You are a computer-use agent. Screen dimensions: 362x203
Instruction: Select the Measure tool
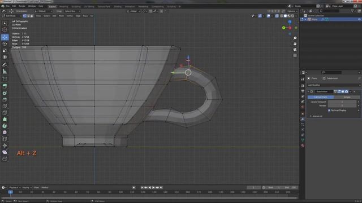[x=5, y=72]
